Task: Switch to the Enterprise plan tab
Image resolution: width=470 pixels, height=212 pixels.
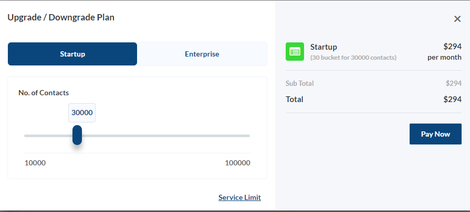Action: point(202,54)
